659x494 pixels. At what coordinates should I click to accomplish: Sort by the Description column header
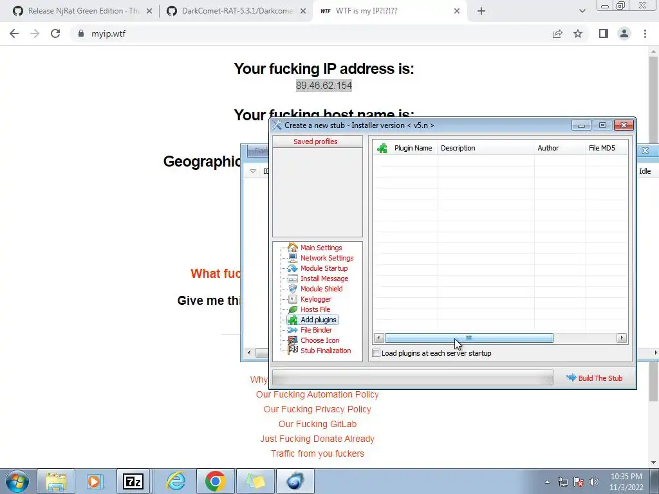486,148
